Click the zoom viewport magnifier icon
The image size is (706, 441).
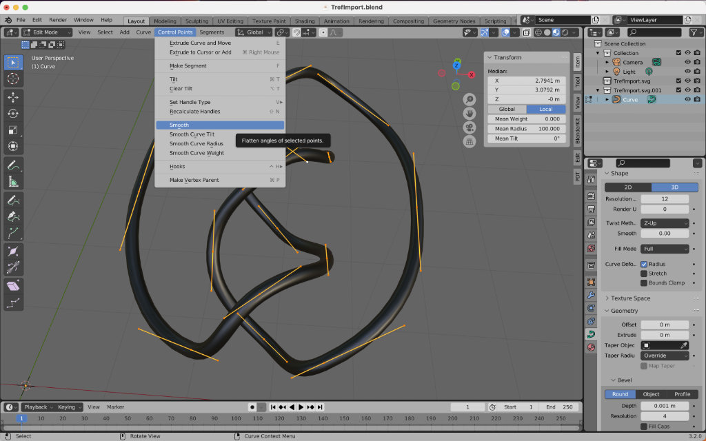point(470,100)
